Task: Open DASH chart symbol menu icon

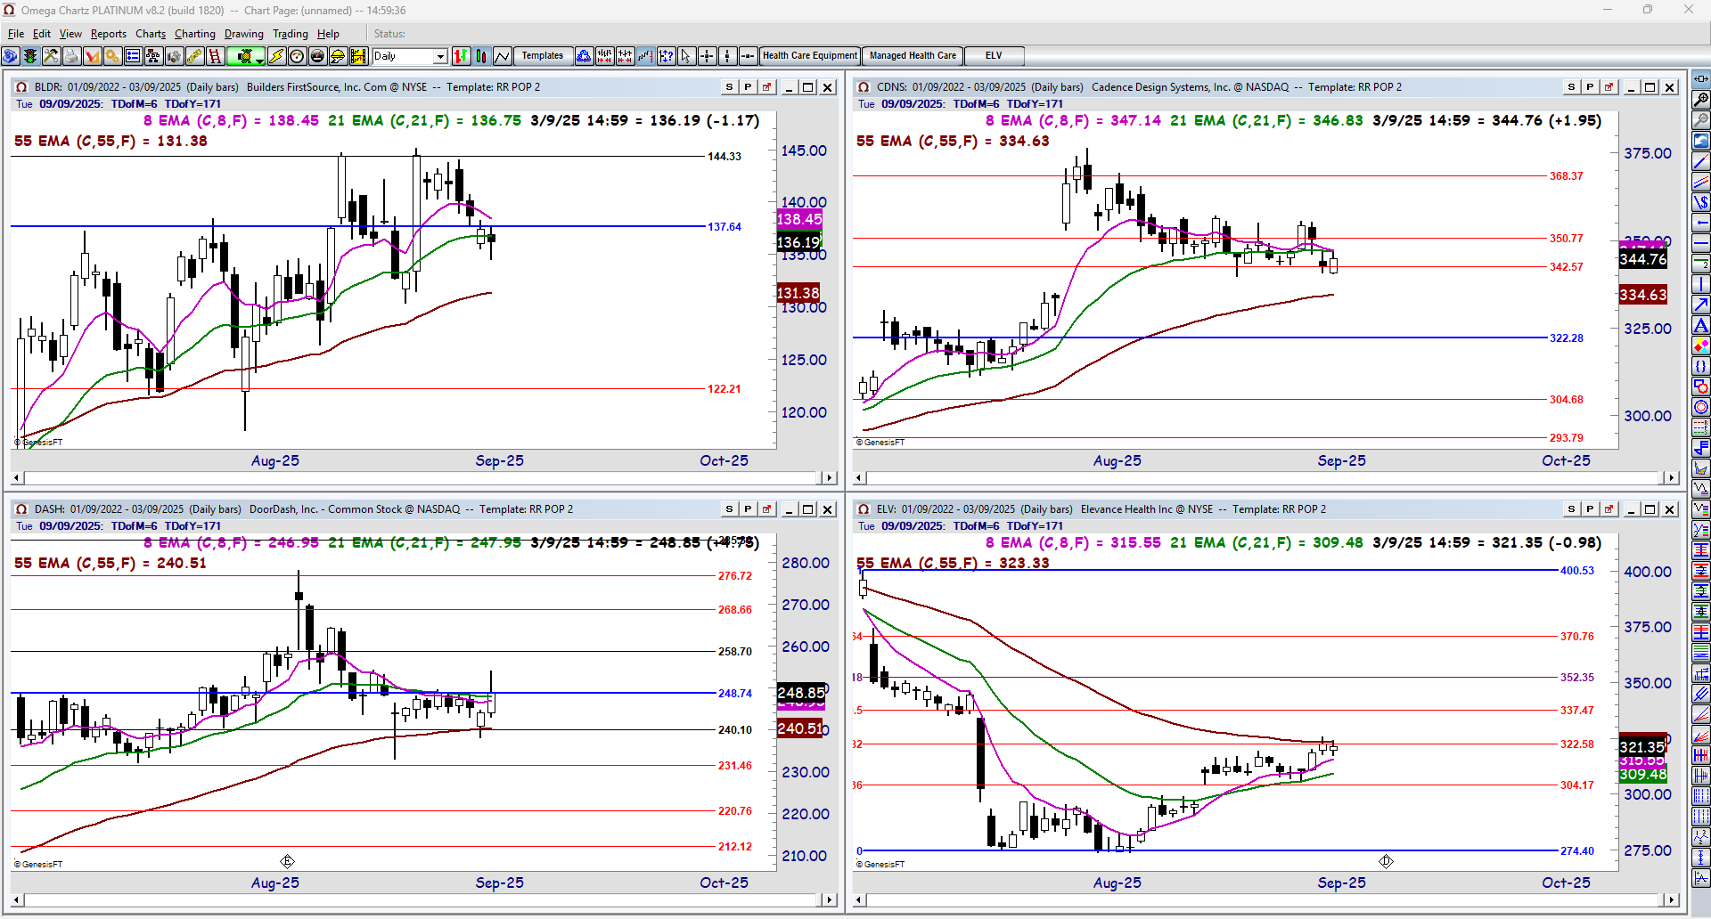Action: (21, 509)
